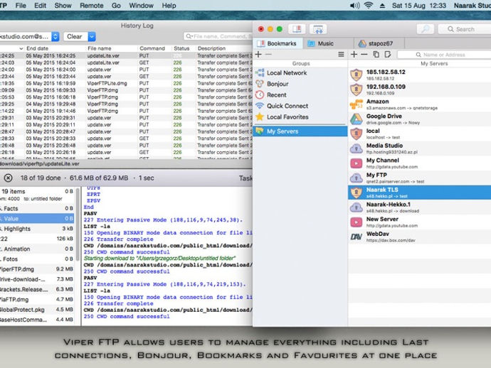This screenshot has height=368, width=491.
Task: Select the 192.168.0.109 server
Action: 419,90
